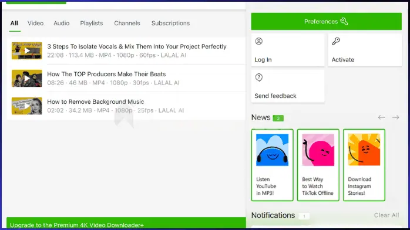
Task: Play the How The TOP Producers Make Their Beats thumbnail
Action: click(x=26, y=78)
